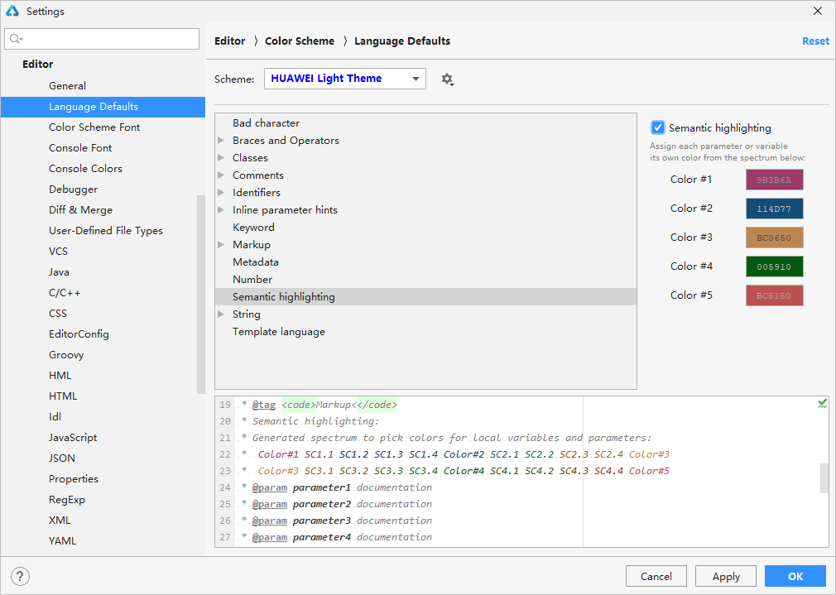This screenshot has width=836, height=595.
Task: Expand the Markup node
Action: click(x=221, y=245)
